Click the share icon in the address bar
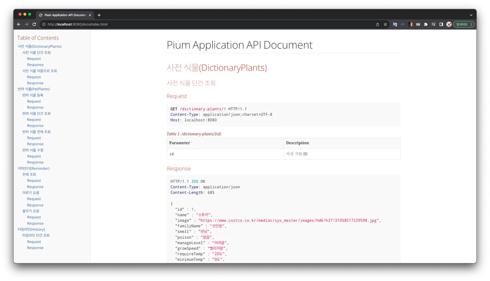 point(378,24)
